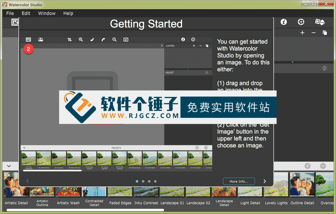Collapse the presets strip with its chevron
Image resolution: width=336 pixels, height=214 pixels.
pyautogui.click(x=24, y=148)
